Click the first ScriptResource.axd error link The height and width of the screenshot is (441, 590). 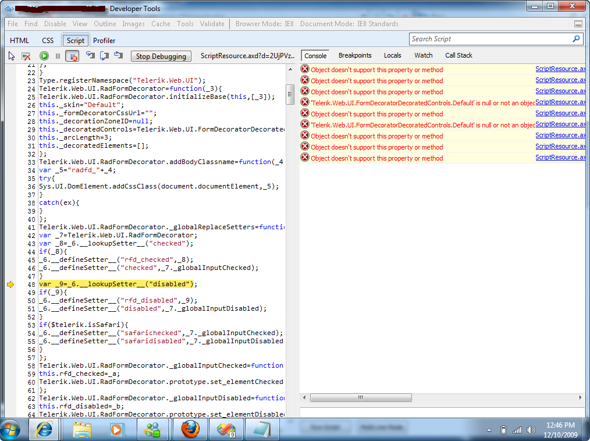pyautogui.click(x=560, y=69)
